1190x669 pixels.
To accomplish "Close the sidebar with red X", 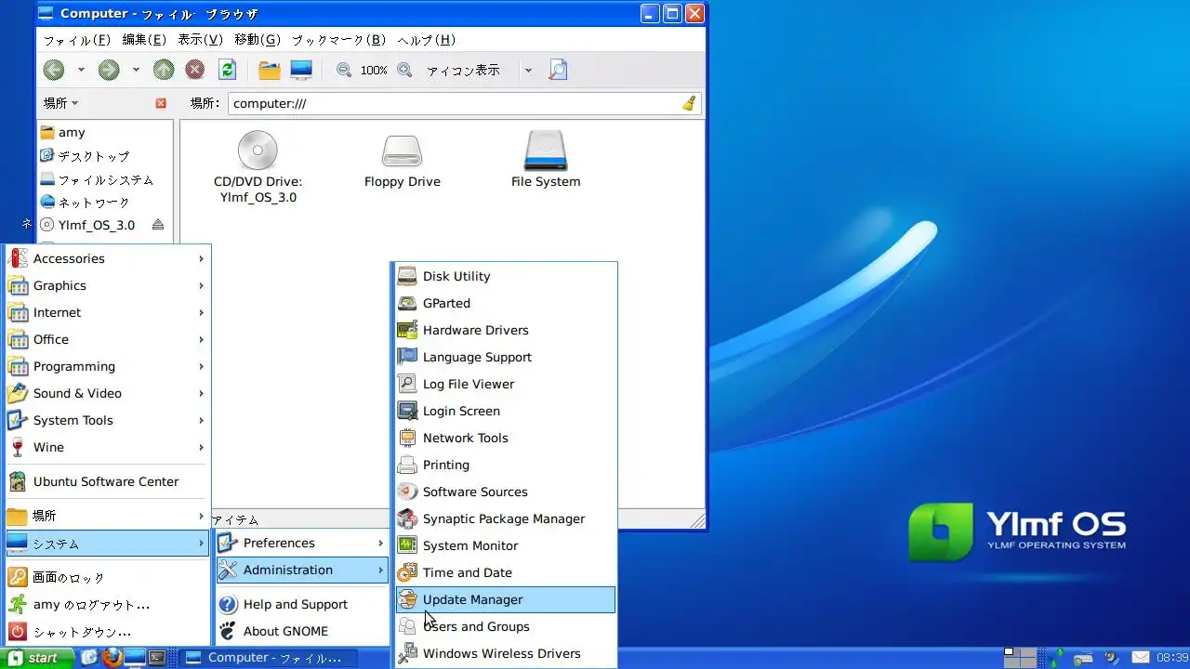I will coord(161,103).
